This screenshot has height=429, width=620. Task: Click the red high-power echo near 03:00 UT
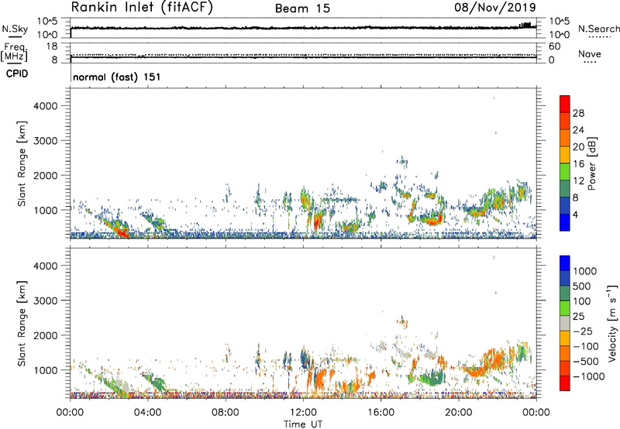(122, 232)
